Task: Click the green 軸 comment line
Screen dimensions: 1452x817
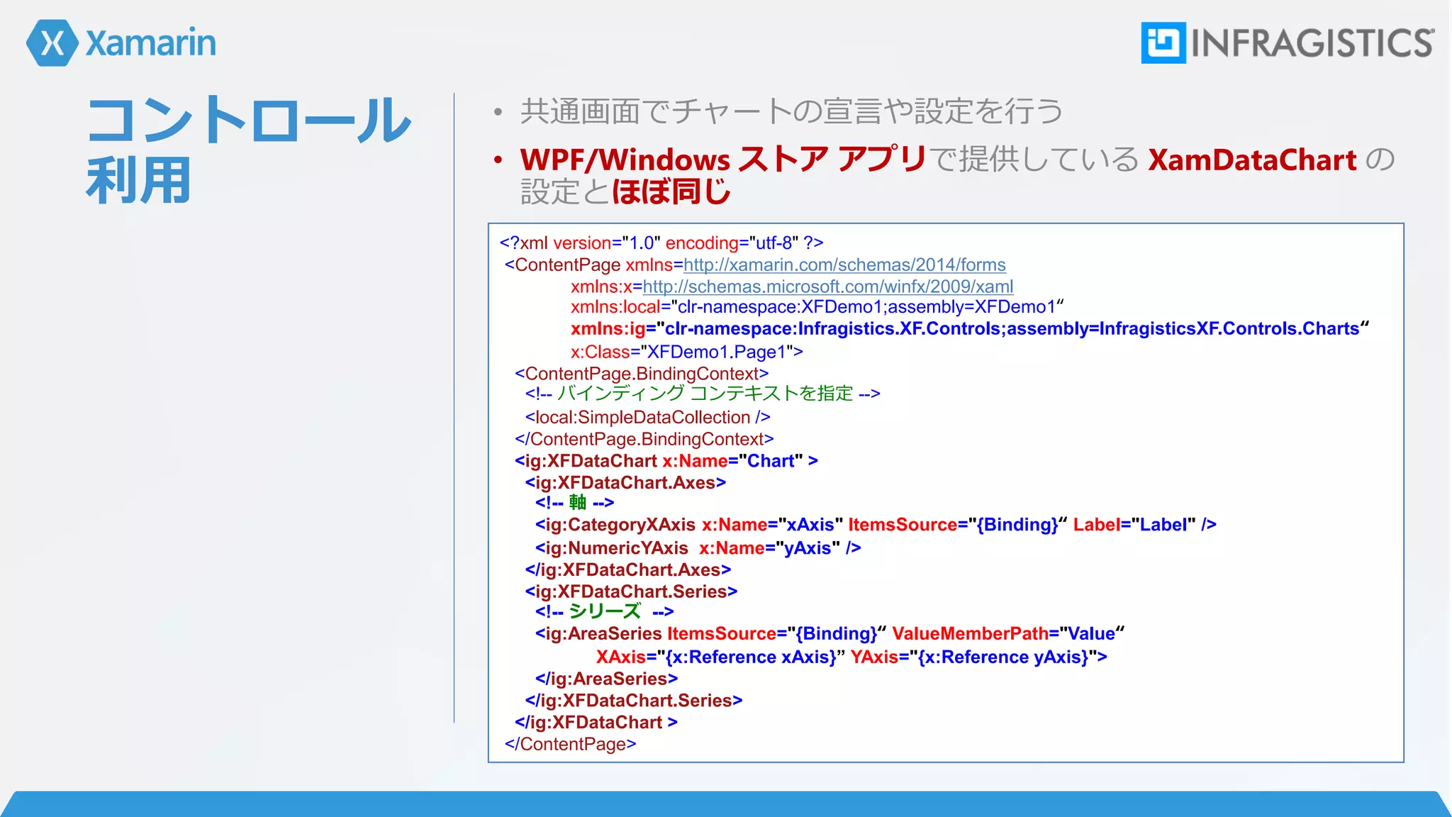Action: point(575,503)
